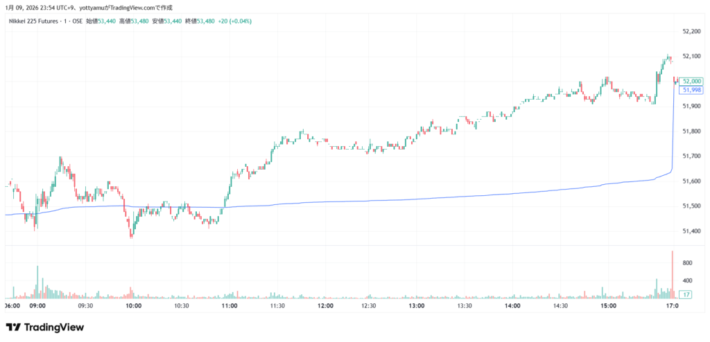Select the 14:30 time axis label
The height and width of the screenshot is (342, 710).
tap(560, 305)
